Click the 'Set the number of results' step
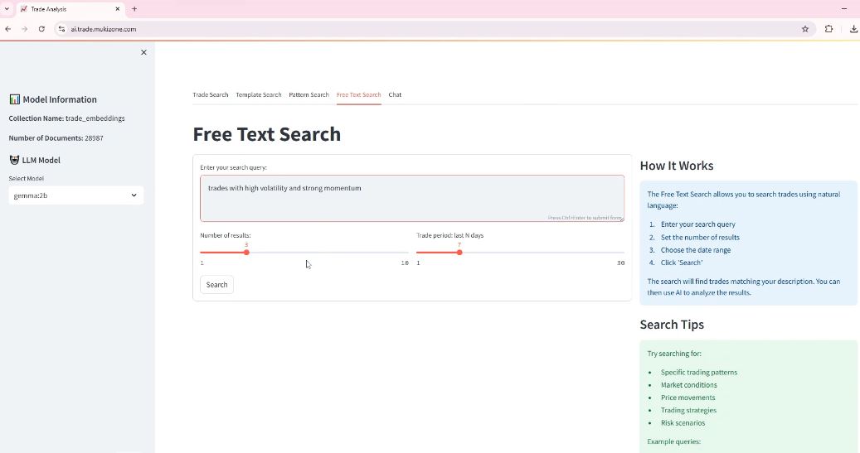This screenshot has height=453, width=860. pyautogui.click(x=701, y=237)
